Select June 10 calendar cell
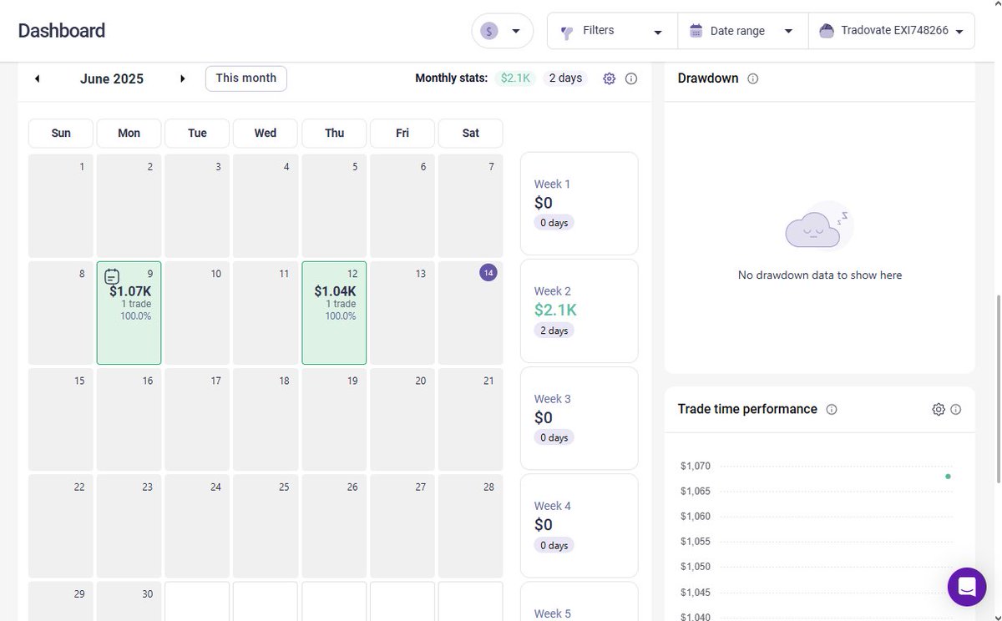This screenshot has height=621, width=1002. pyautogui.click(x=198, y=313)
